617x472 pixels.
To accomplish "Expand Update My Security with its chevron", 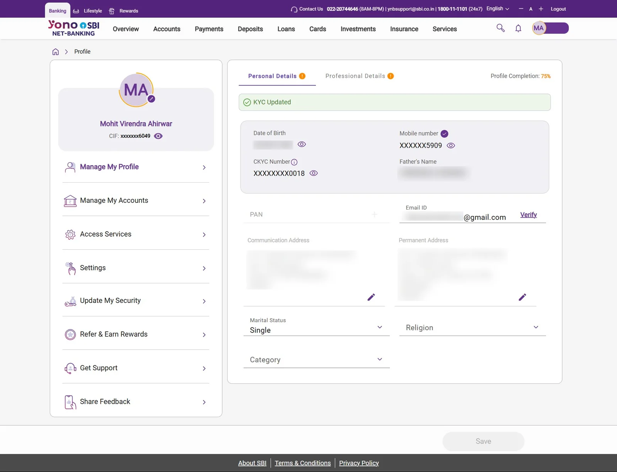I will (x=204, y=301).
